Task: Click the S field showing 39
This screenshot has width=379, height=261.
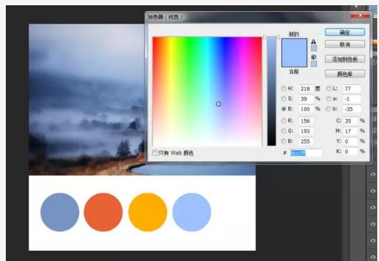Action: pos(306,99)
